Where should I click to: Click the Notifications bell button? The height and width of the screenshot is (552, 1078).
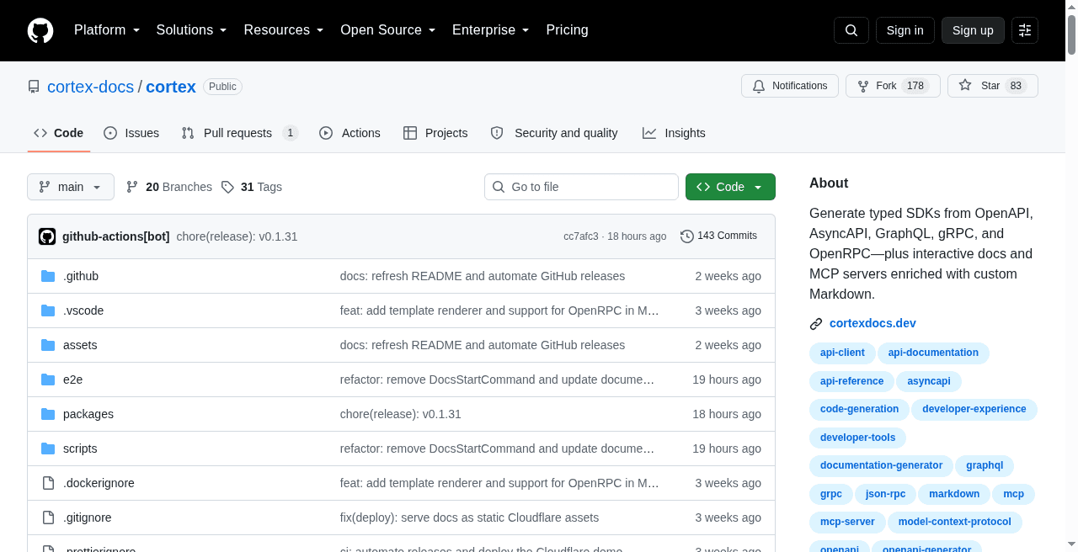pyautogui.click(x=790, y=86)
